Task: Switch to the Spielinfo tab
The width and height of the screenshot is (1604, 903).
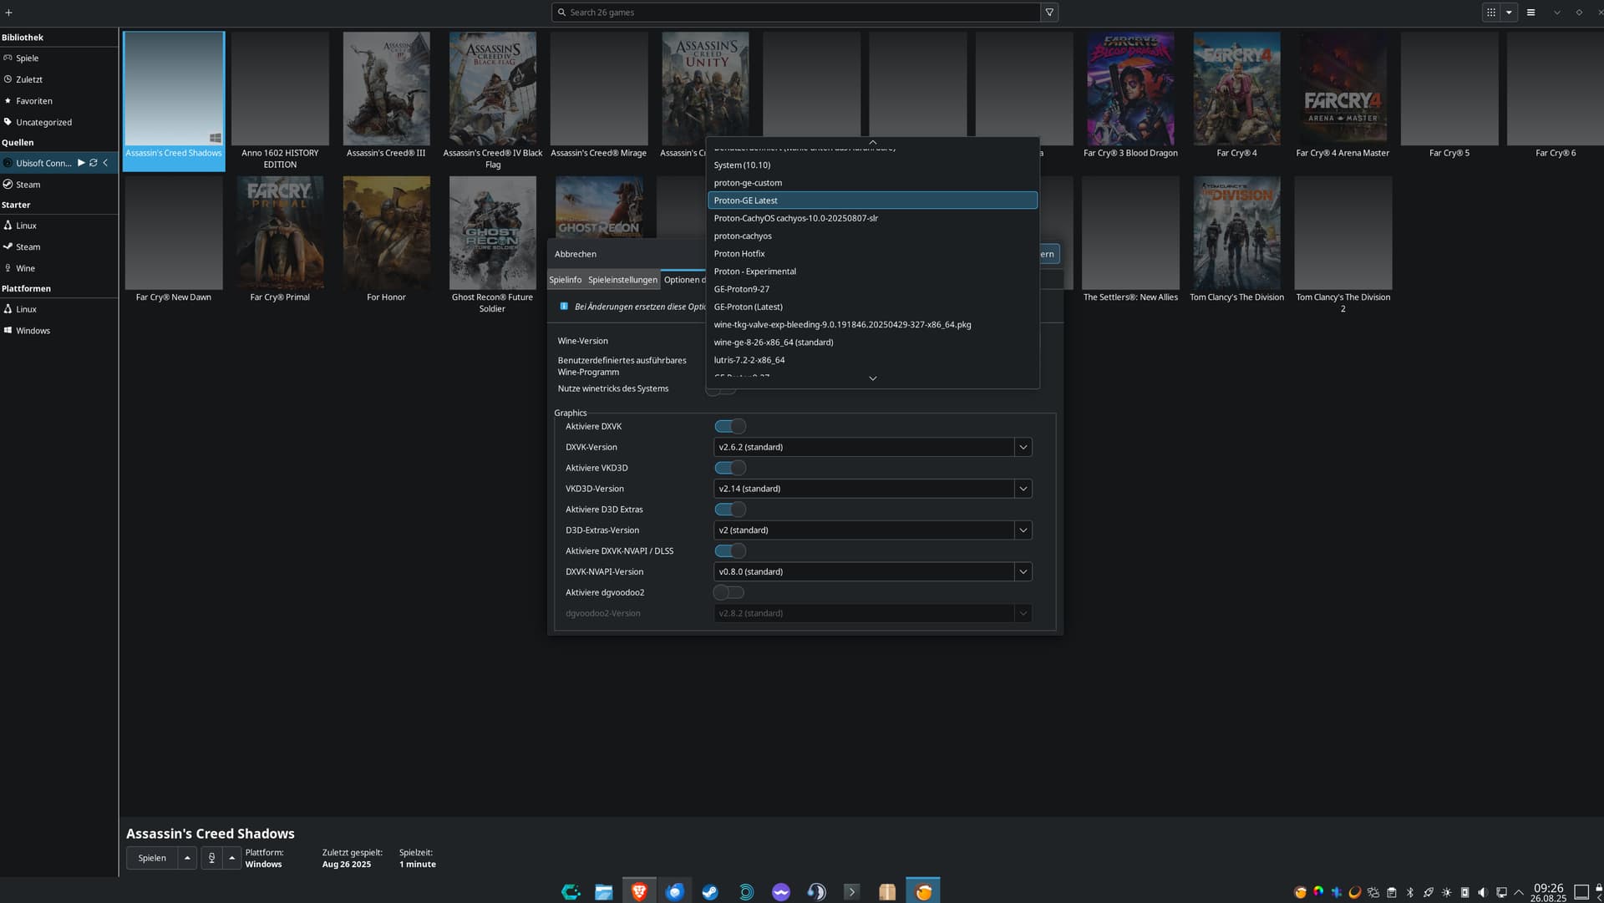Action: point(565,280)
